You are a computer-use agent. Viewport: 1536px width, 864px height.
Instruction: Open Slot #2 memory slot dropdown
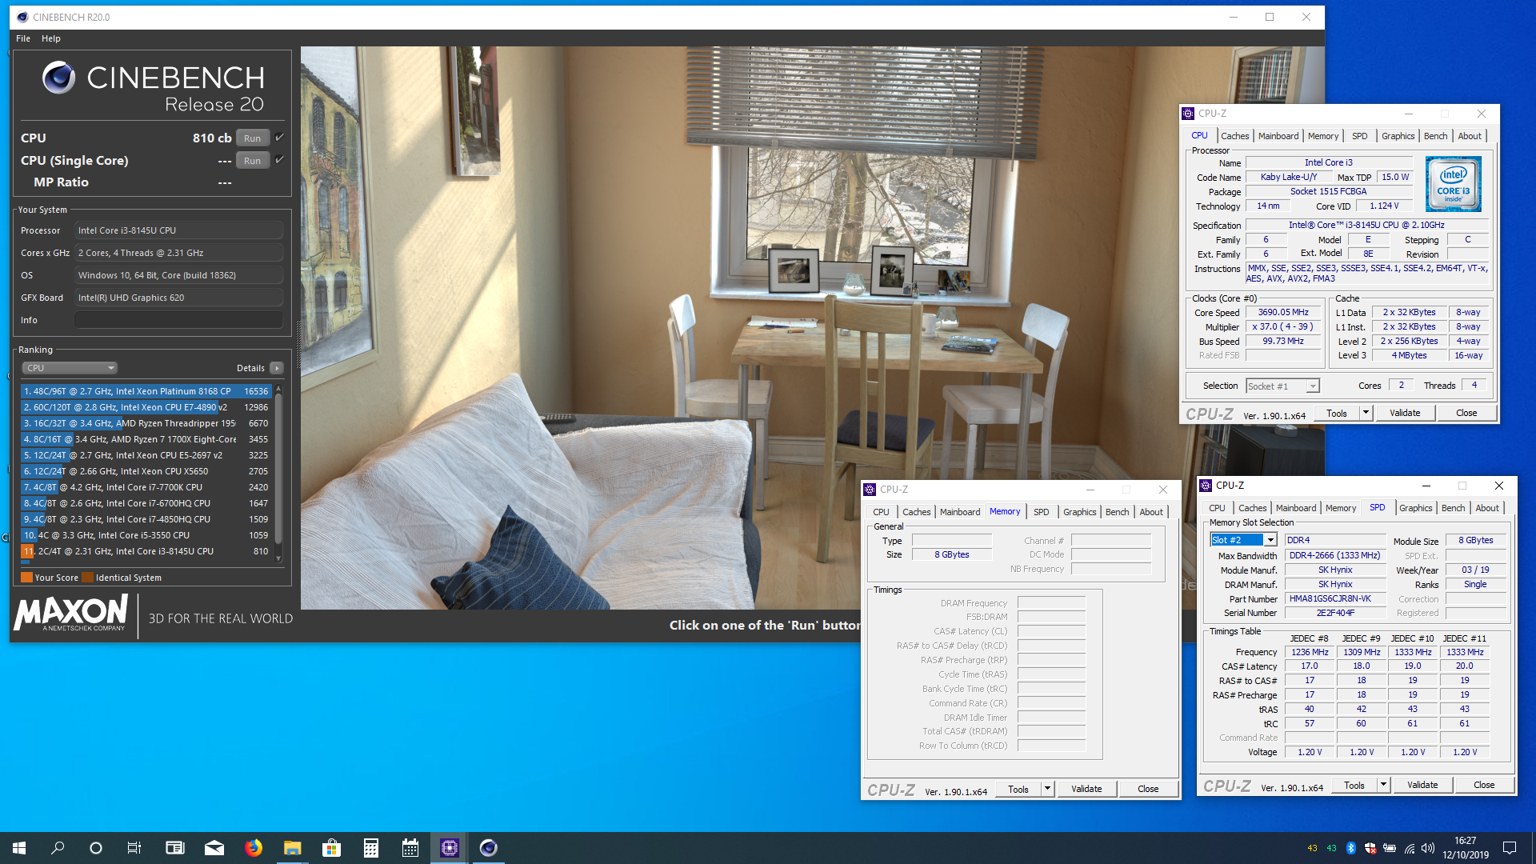coord(1243,540)
